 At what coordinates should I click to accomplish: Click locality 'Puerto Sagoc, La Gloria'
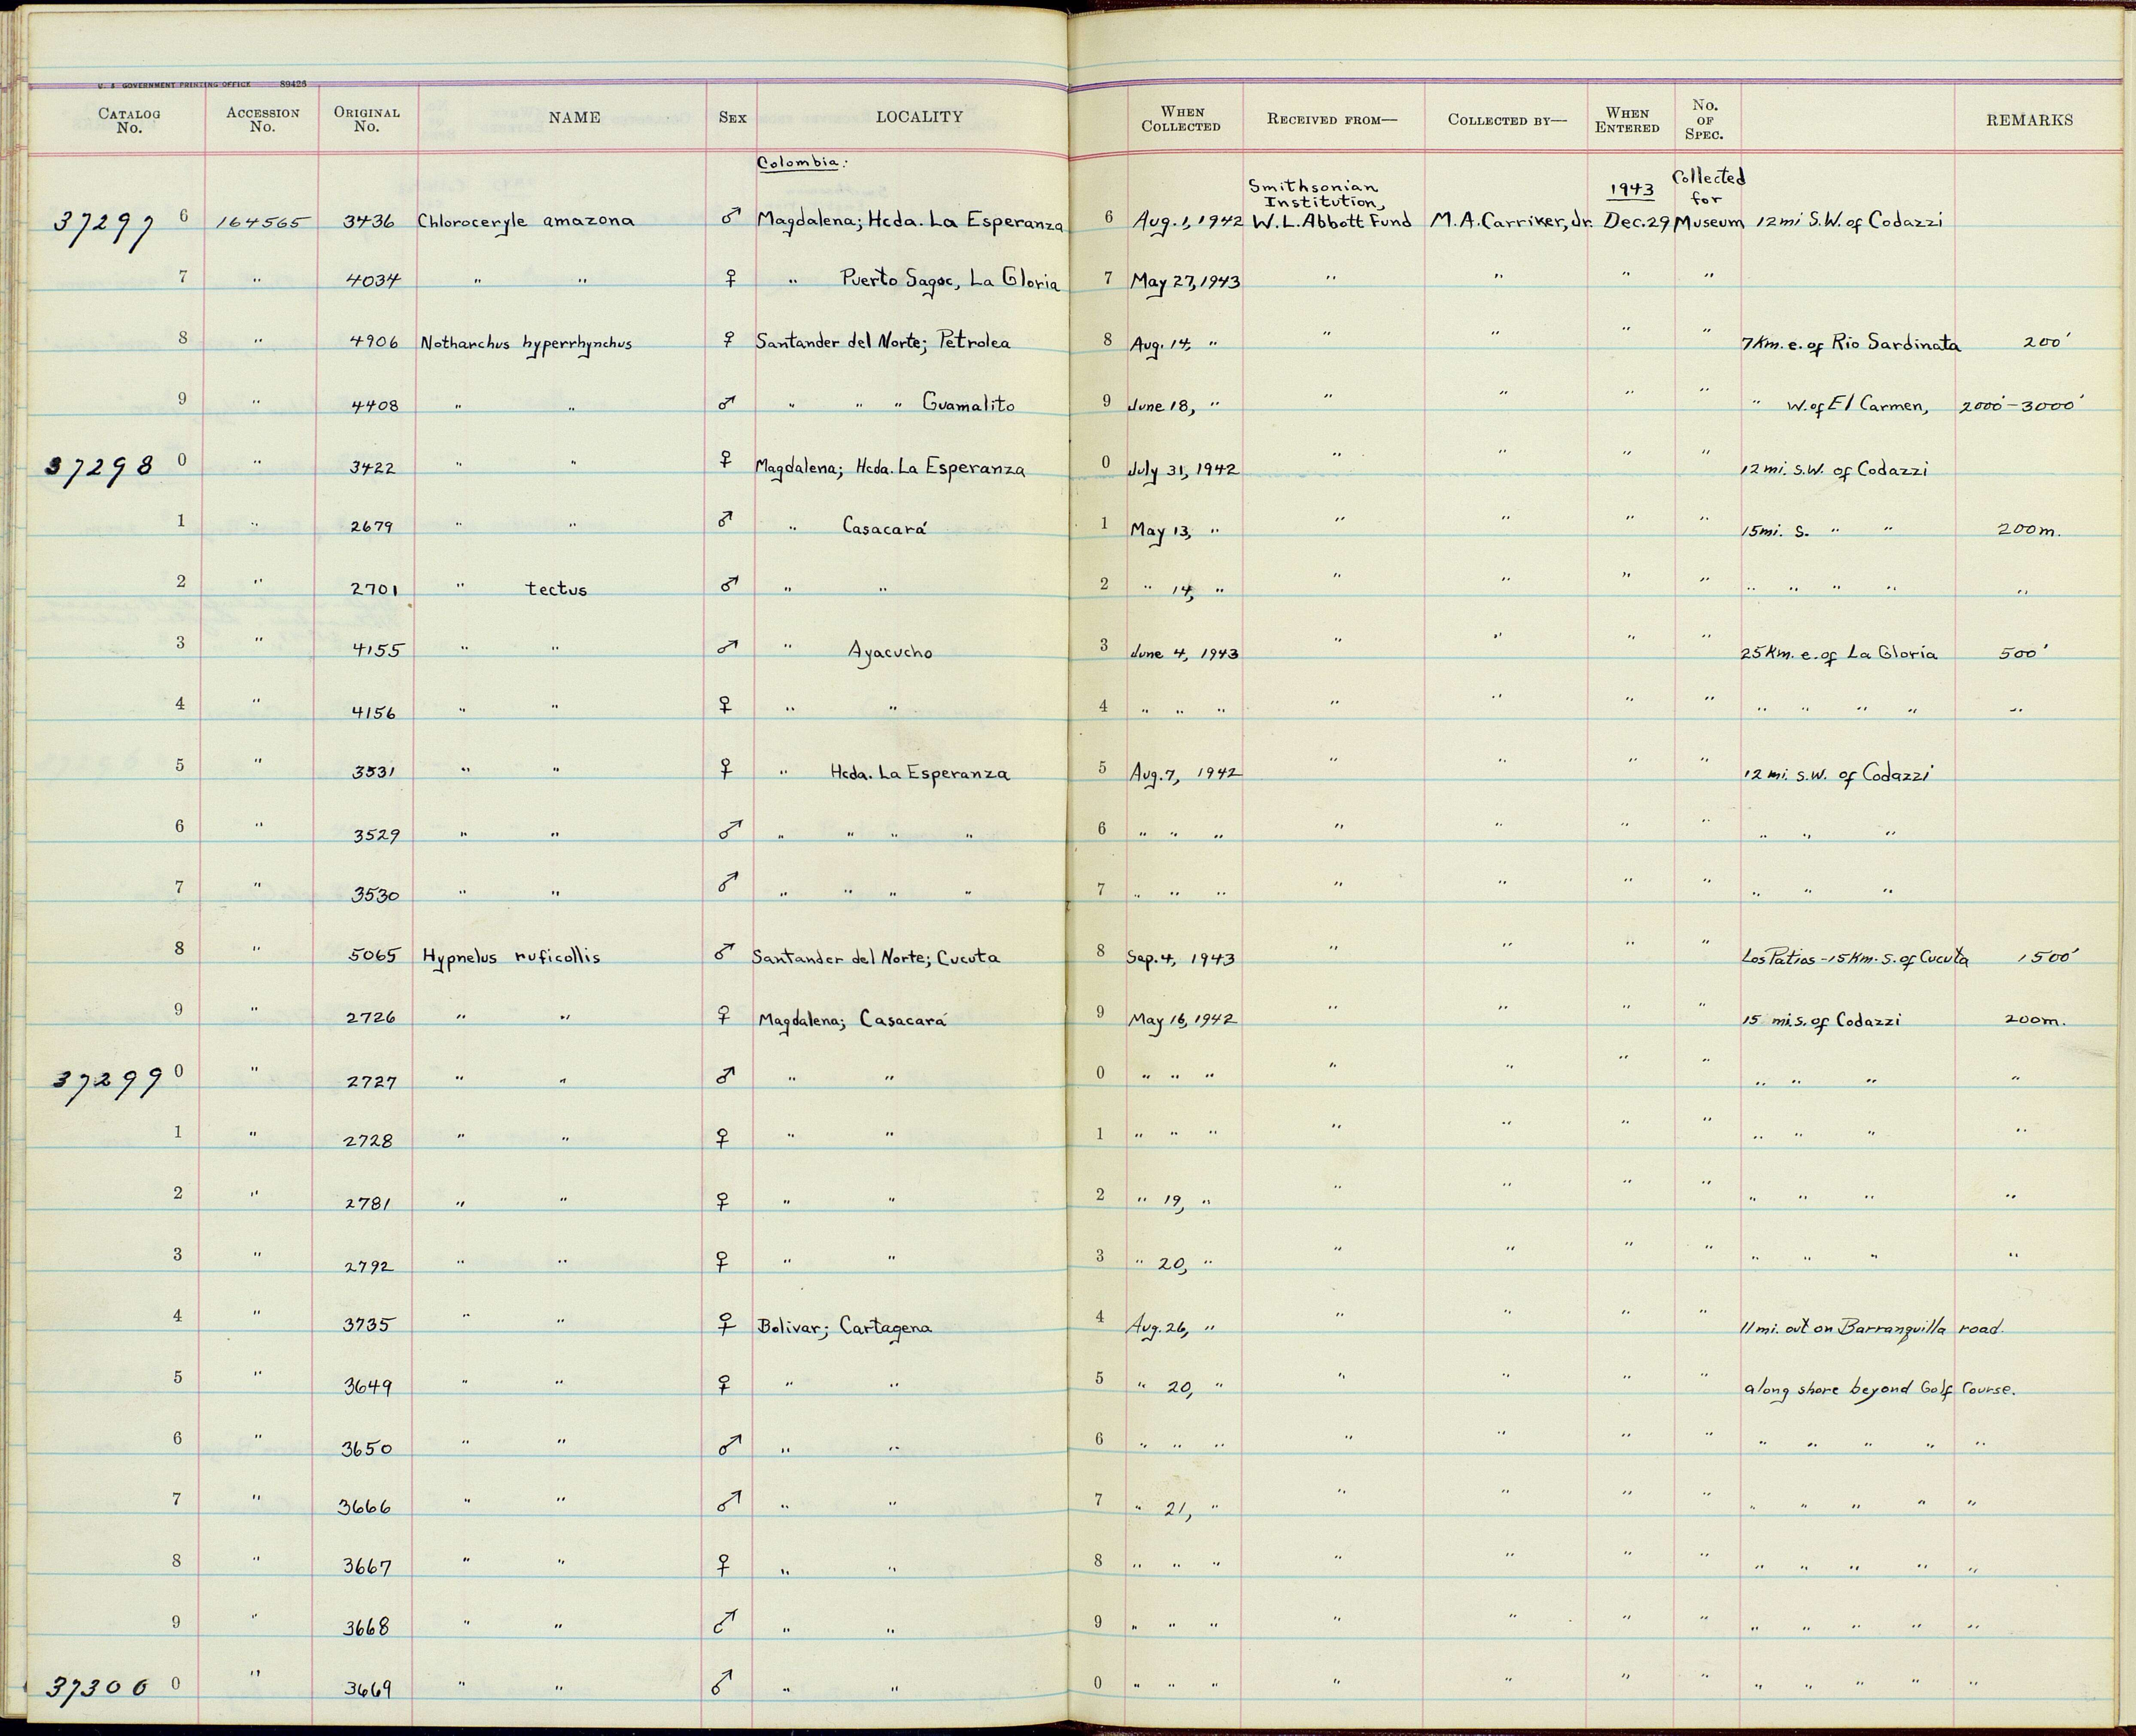(950, 282)
